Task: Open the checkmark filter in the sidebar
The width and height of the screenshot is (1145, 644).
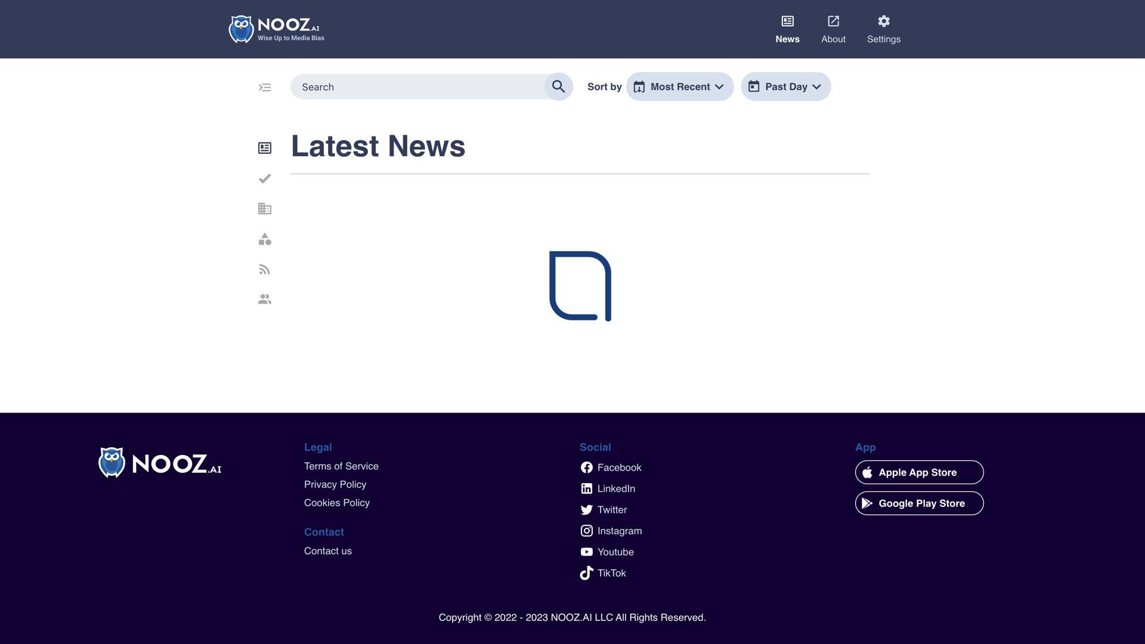Action: click(264, 178)
